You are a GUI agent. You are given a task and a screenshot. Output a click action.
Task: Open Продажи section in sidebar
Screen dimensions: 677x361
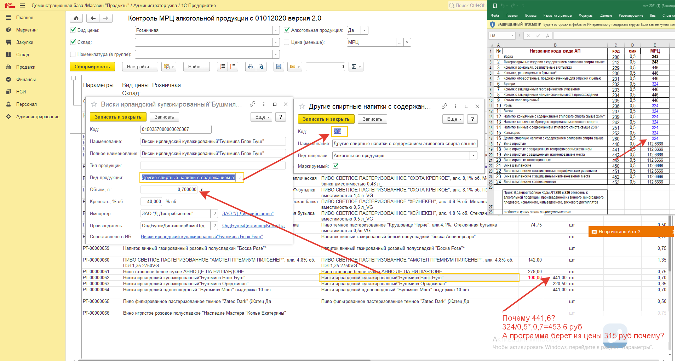[x=26, y=67]
